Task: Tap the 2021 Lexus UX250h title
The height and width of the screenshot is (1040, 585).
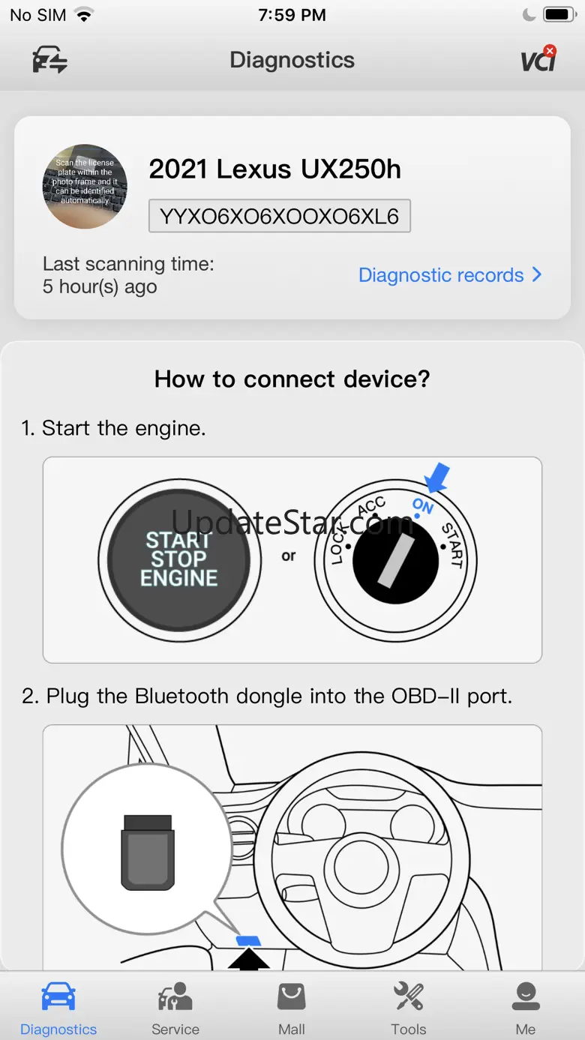Action: pos(275,169)
